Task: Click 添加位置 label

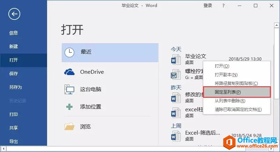Action: coord(91,107)
